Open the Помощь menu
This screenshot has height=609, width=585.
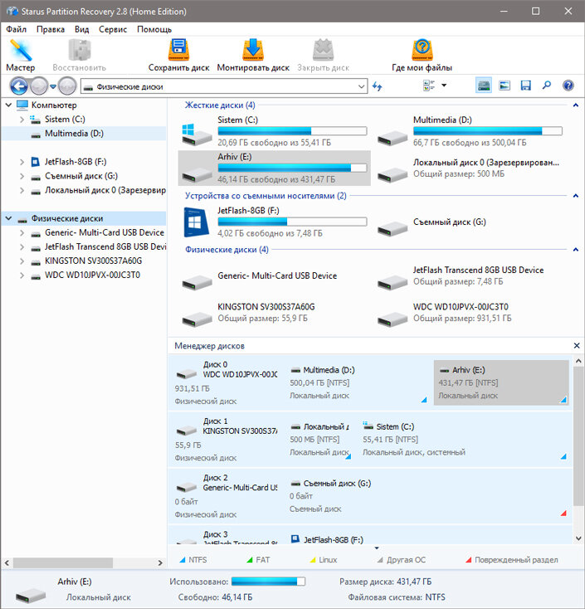[x=154, y=30]
